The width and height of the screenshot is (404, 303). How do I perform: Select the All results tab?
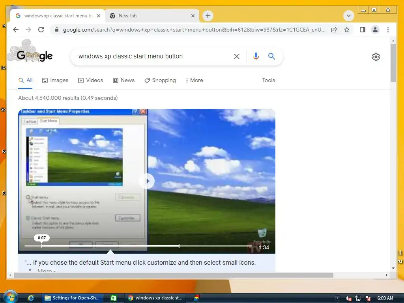tap(25, 80)
